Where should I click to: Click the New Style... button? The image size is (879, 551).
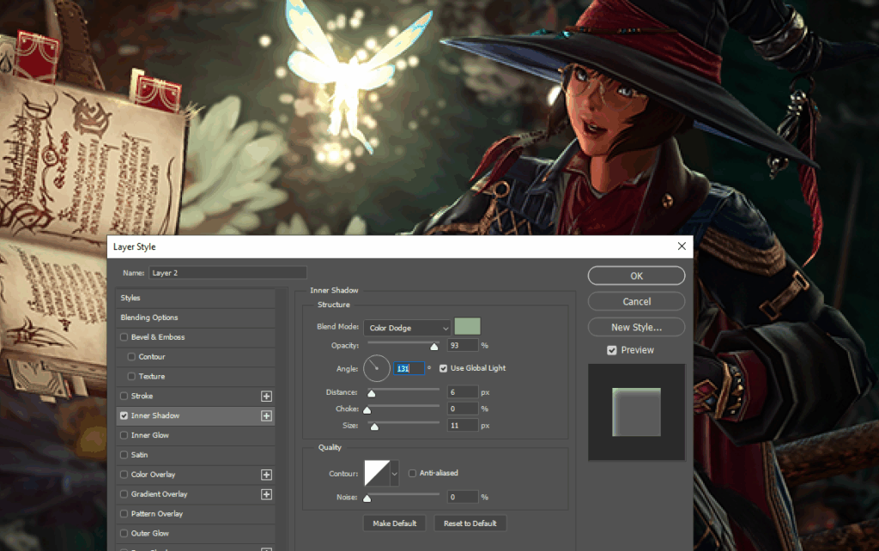(636, 327)
